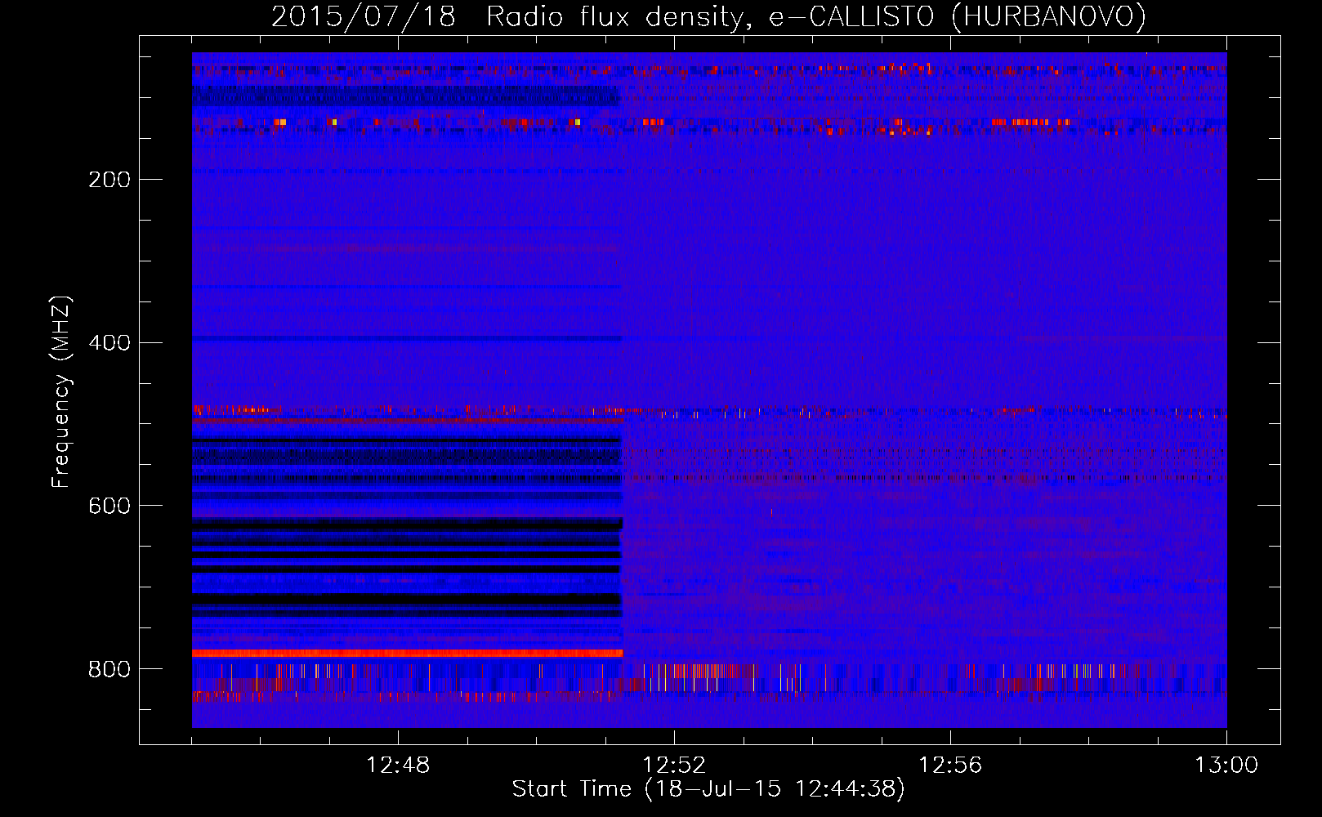Click the Frequency (MHZ) axis label
The height and width of the screenshot is (817, 1322).
(61, 392)
